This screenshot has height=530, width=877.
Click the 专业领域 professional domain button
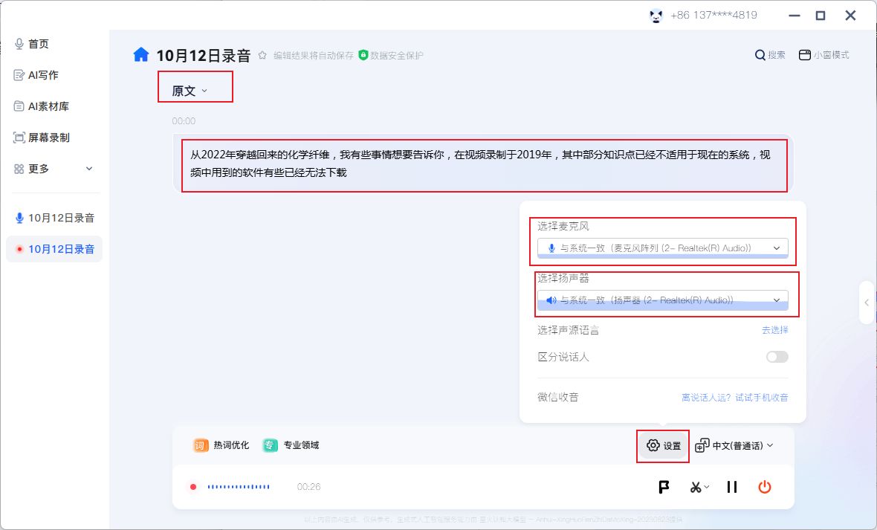[x=291, y=445]
